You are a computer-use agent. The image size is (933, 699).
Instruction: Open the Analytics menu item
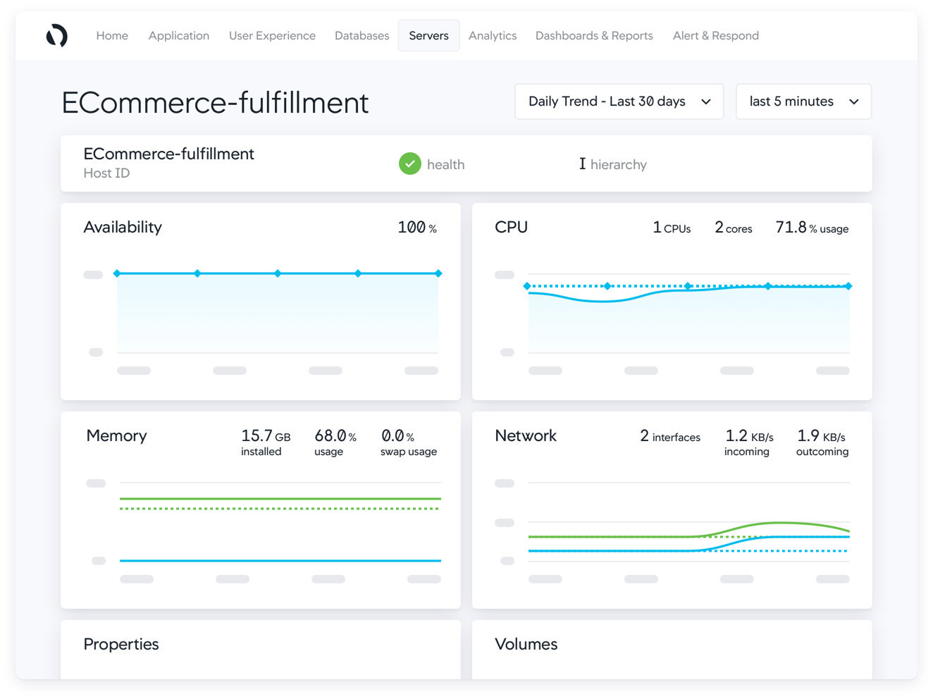coord(493,35)
